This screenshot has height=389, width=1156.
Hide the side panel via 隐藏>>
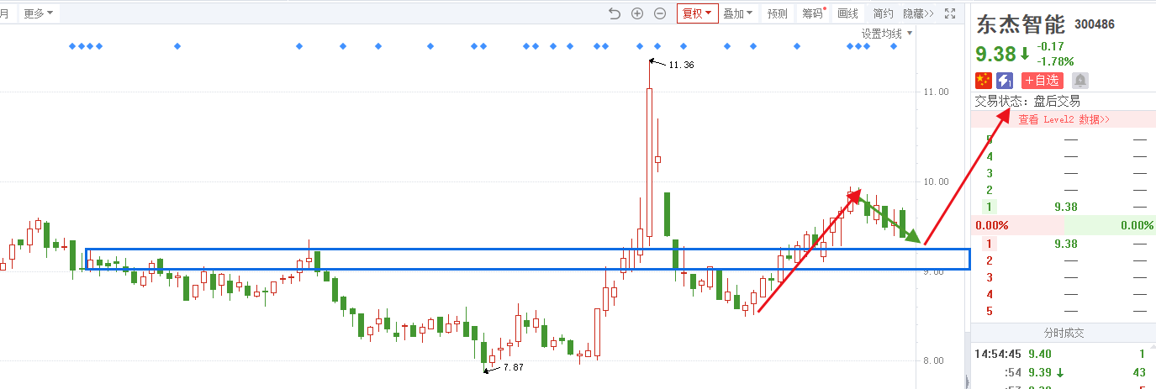(x=918, y=13)
